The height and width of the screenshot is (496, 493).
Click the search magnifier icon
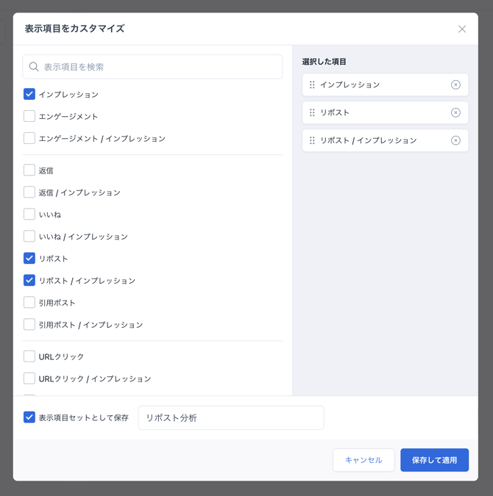tap(34, 67)
